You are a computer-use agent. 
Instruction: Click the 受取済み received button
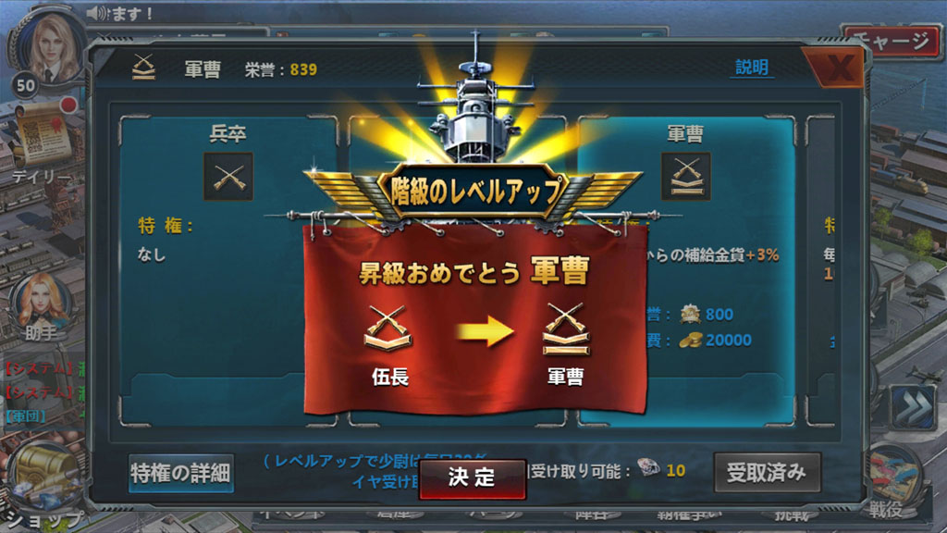767,472
